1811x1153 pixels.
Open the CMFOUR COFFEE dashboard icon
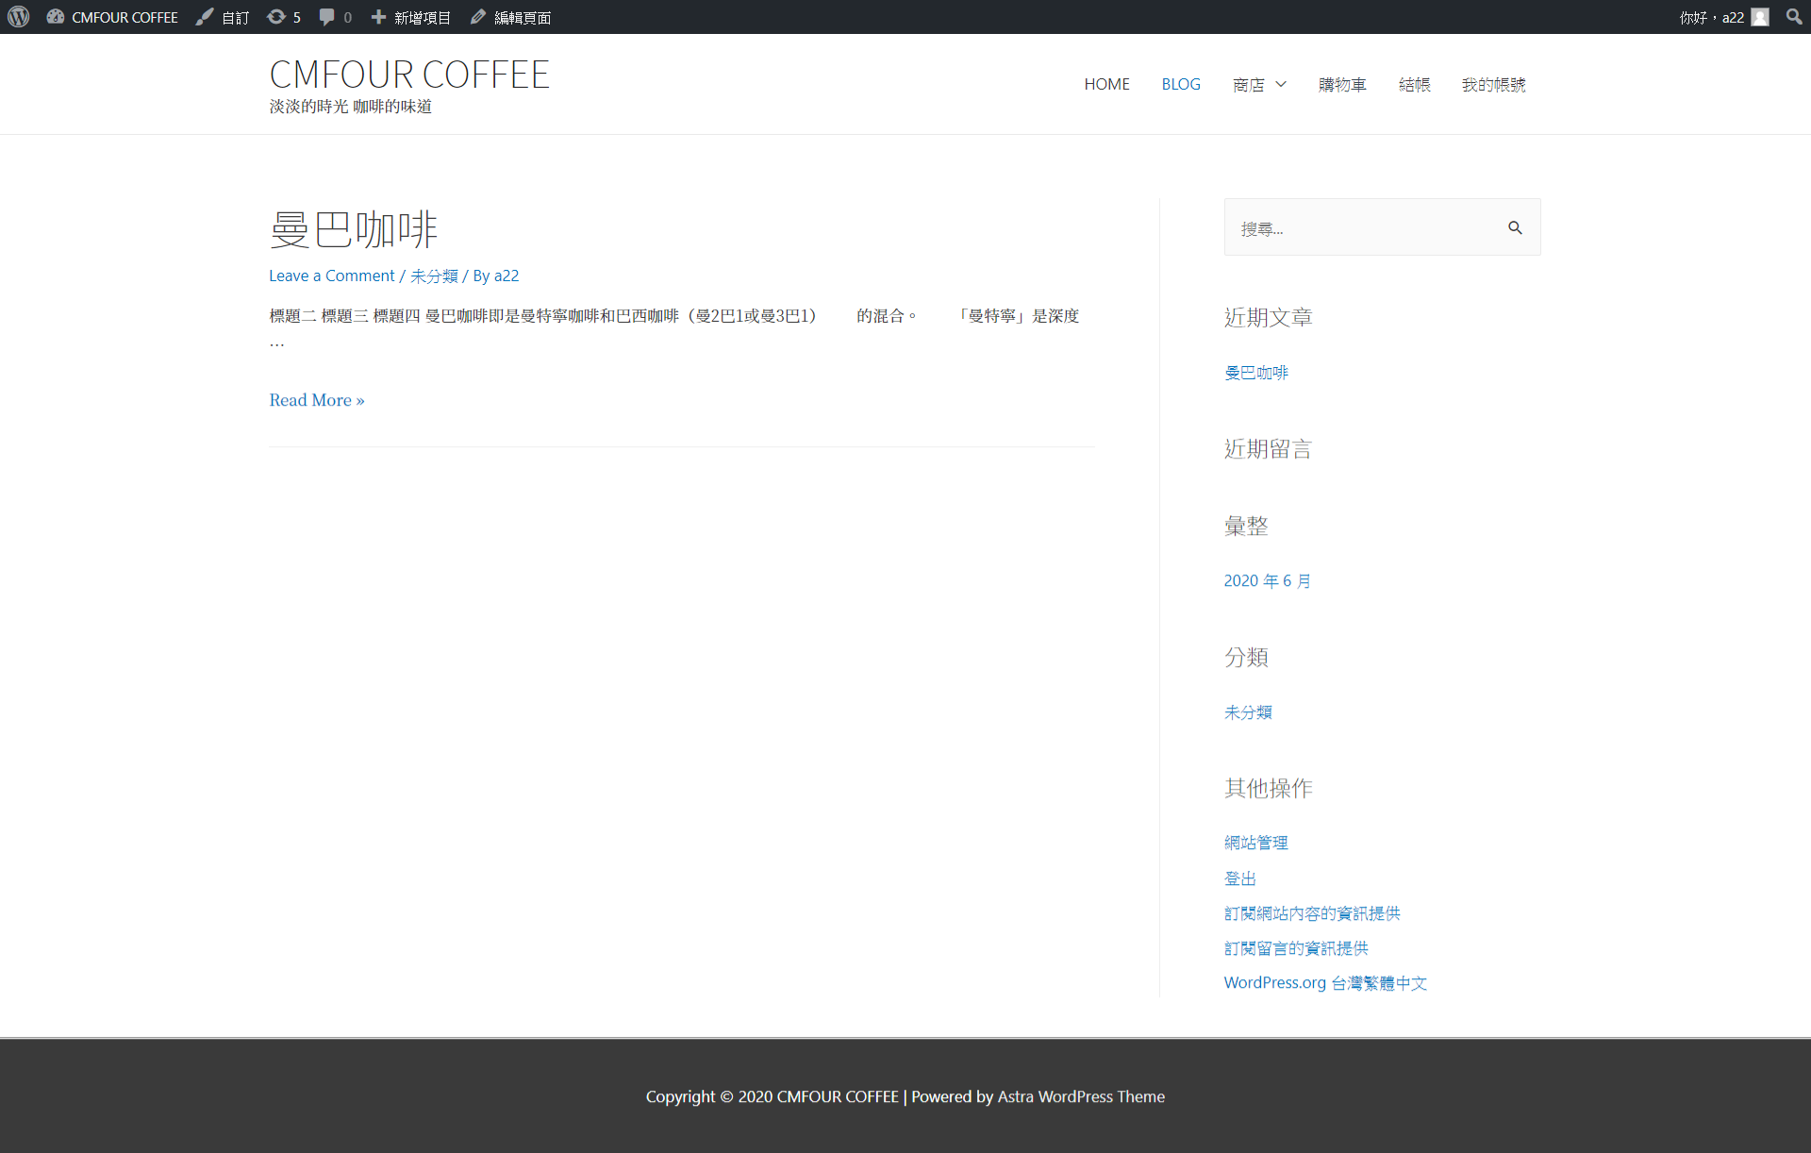click(56, 17)
